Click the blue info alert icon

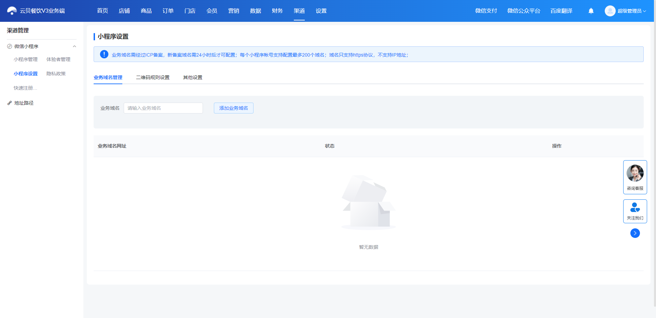tap(104, 54)
